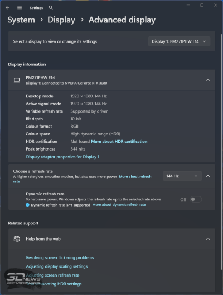
Task: Open Display adaptor properties for Display 1
Action: point(62,157)
